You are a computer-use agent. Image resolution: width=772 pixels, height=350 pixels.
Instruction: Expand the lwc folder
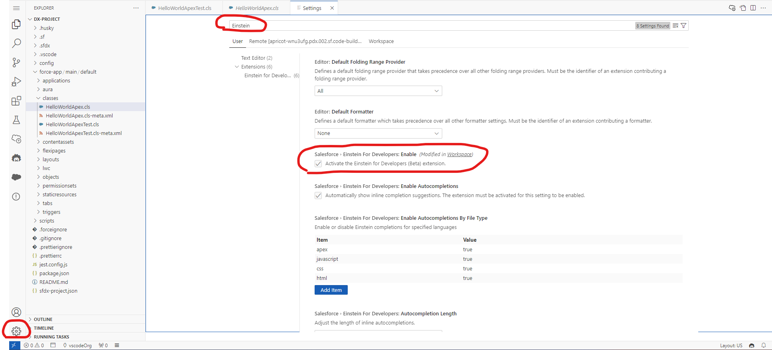pos(39,168)
